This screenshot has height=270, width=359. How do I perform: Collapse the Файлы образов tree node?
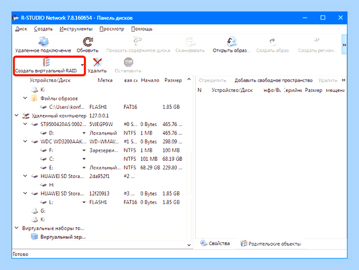tap(25, 98)
